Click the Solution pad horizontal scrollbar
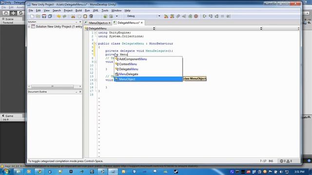The image size is (312, 175). coord(53,87)
